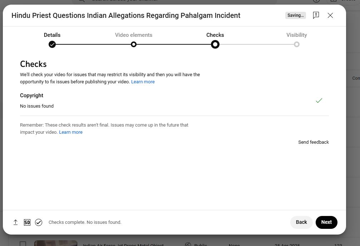
Task: Click the Copyright heading
Action: click(31, 95)
